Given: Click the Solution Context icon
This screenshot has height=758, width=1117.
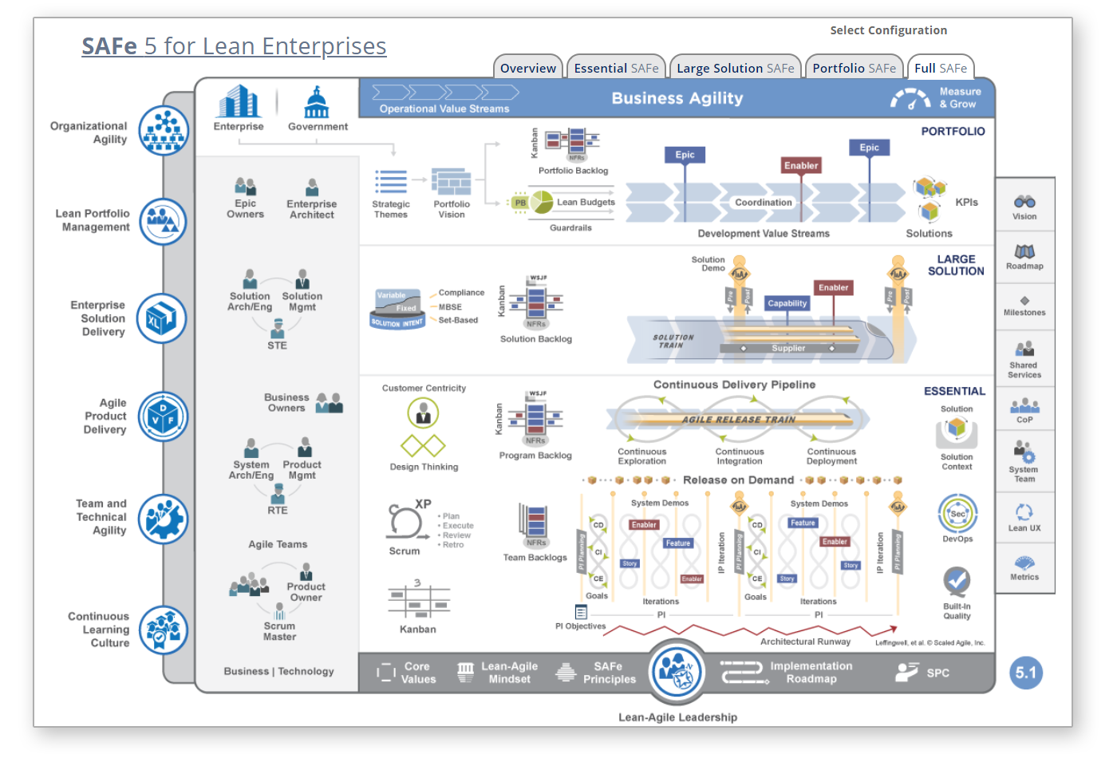Looking at the screenshot, I should 957,432.
